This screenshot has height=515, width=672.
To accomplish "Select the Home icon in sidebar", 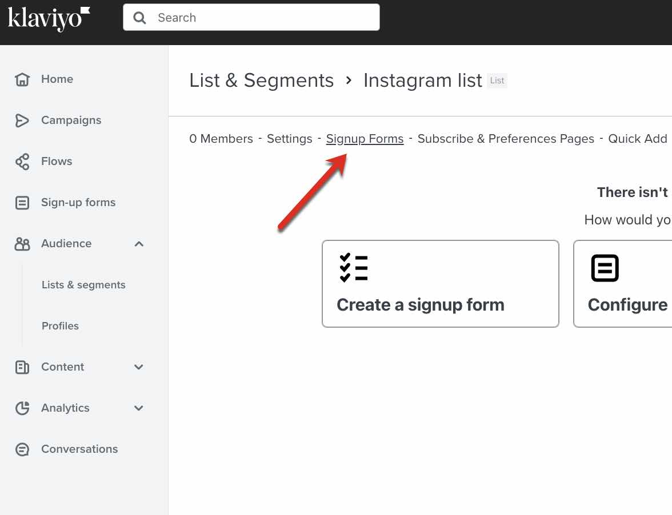I will 22,79.
